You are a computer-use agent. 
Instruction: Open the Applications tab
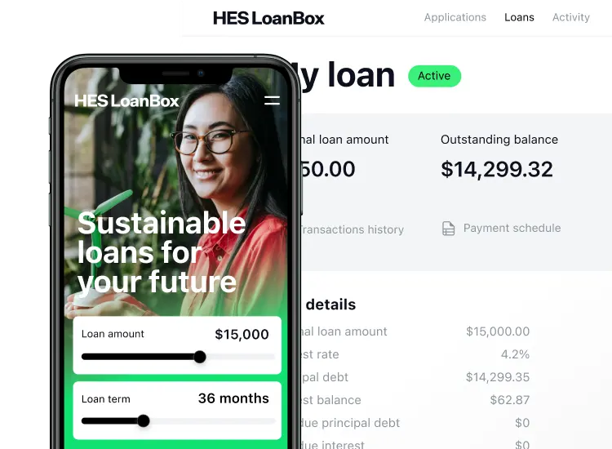pos(455,18)
